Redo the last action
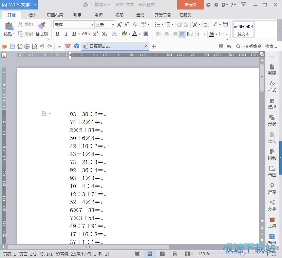 [50, 46]
